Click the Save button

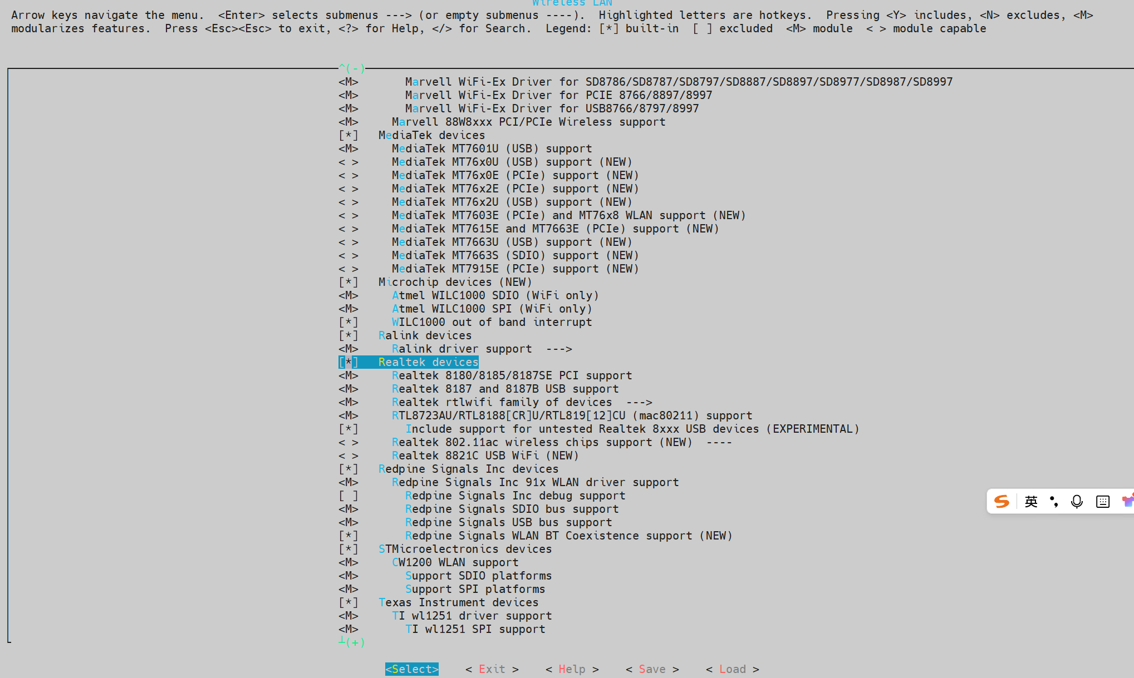pos(652,669)
